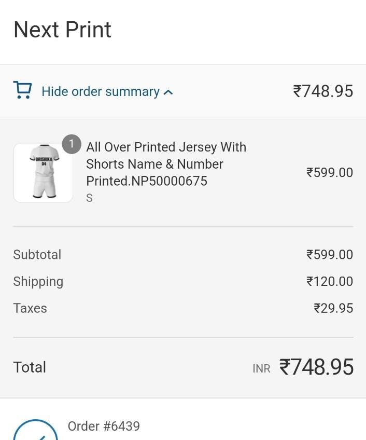Click the Taxes amount ₹29.95
Screen dimensions: 366x440
(333, 308)
